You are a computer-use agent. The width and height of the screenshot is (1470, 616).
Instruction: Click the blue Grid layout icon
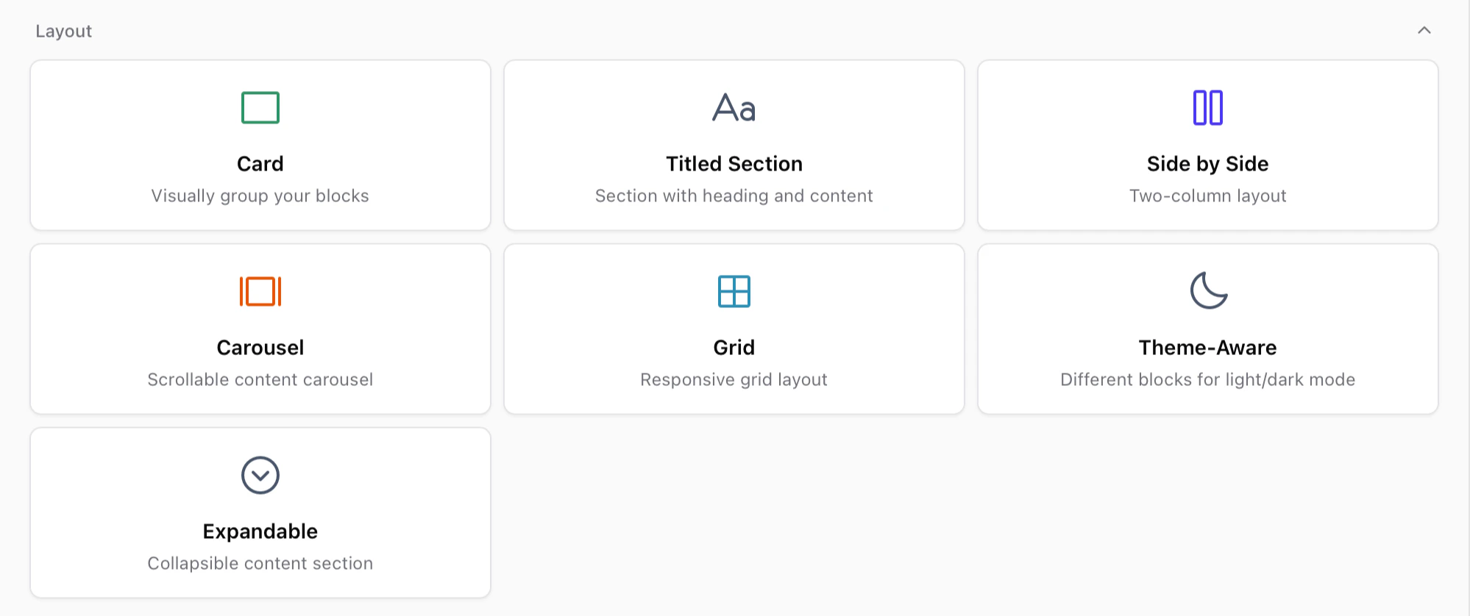coord(734,290)
